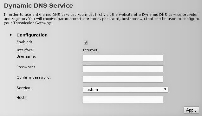This screenshot has height=116, width=202.
Task: Focus the Host text field
Action: [x=123, y=100]
